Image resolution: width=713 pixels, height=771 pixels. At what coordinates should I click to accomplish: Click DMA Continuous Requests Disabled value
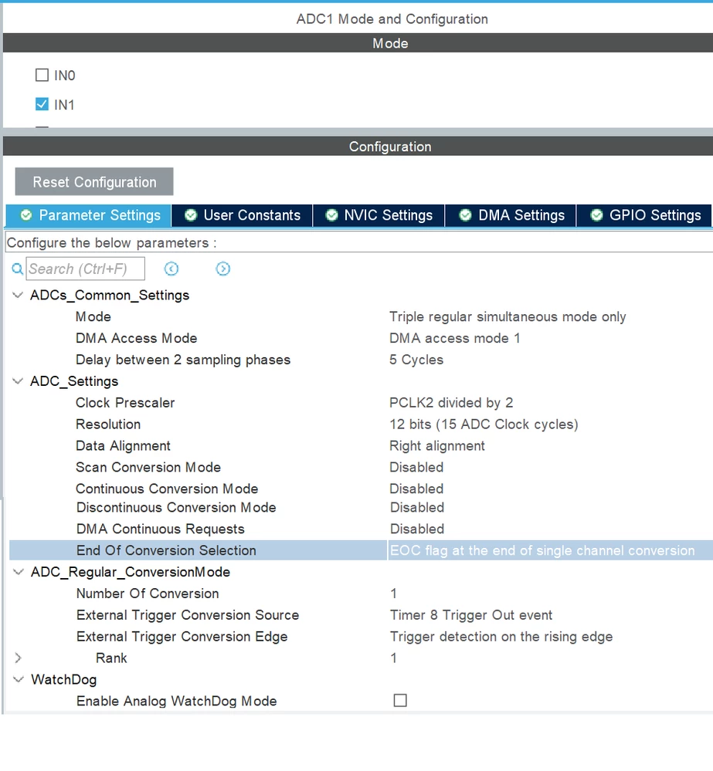(417, 529)
